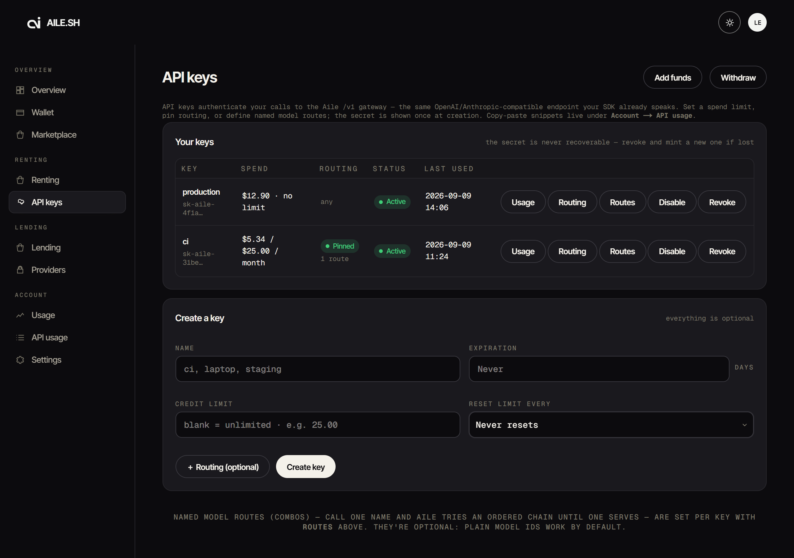Navigate to Marketplace
The image size is (794, 558).
(67, 135)
